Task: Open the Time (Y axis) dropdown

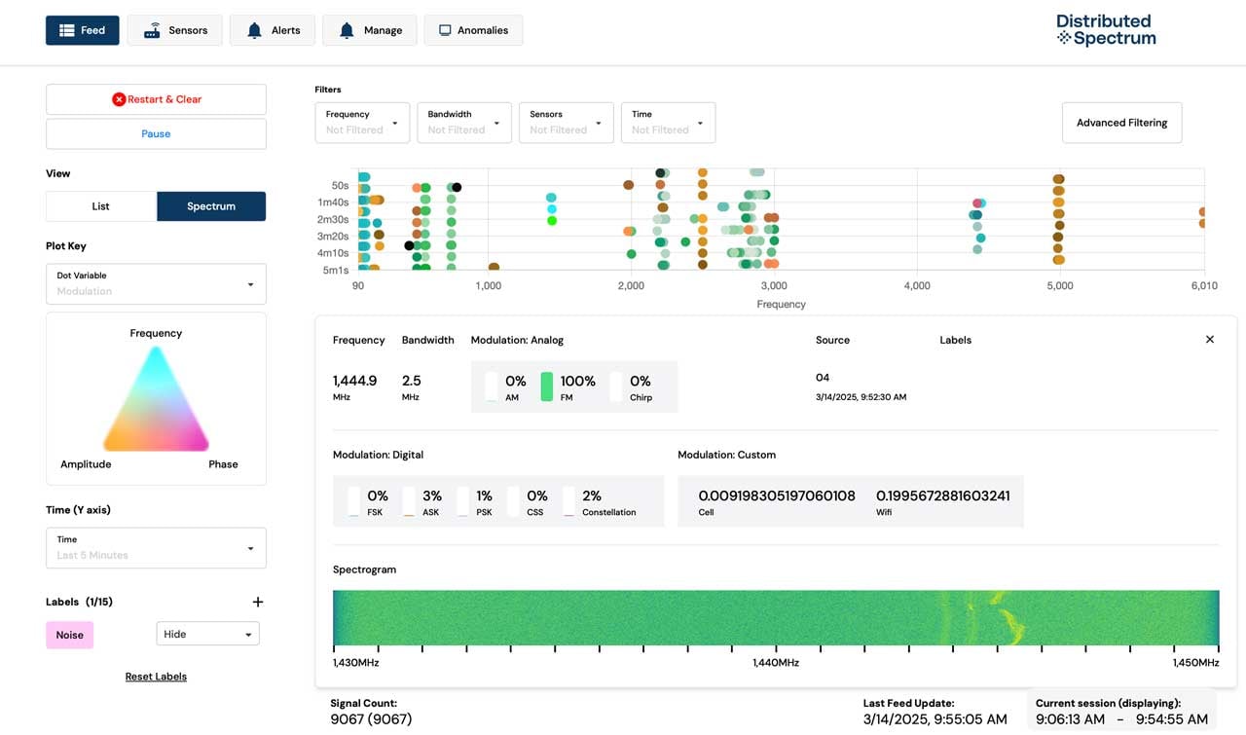Action: point(156,547)
